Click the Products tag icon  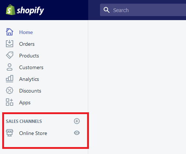pyautogui.click(x=10, y=55)
